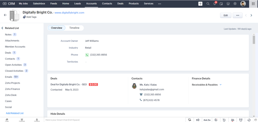Open Zoho Projects in Related List
The image size is (258, 122).
13,83
